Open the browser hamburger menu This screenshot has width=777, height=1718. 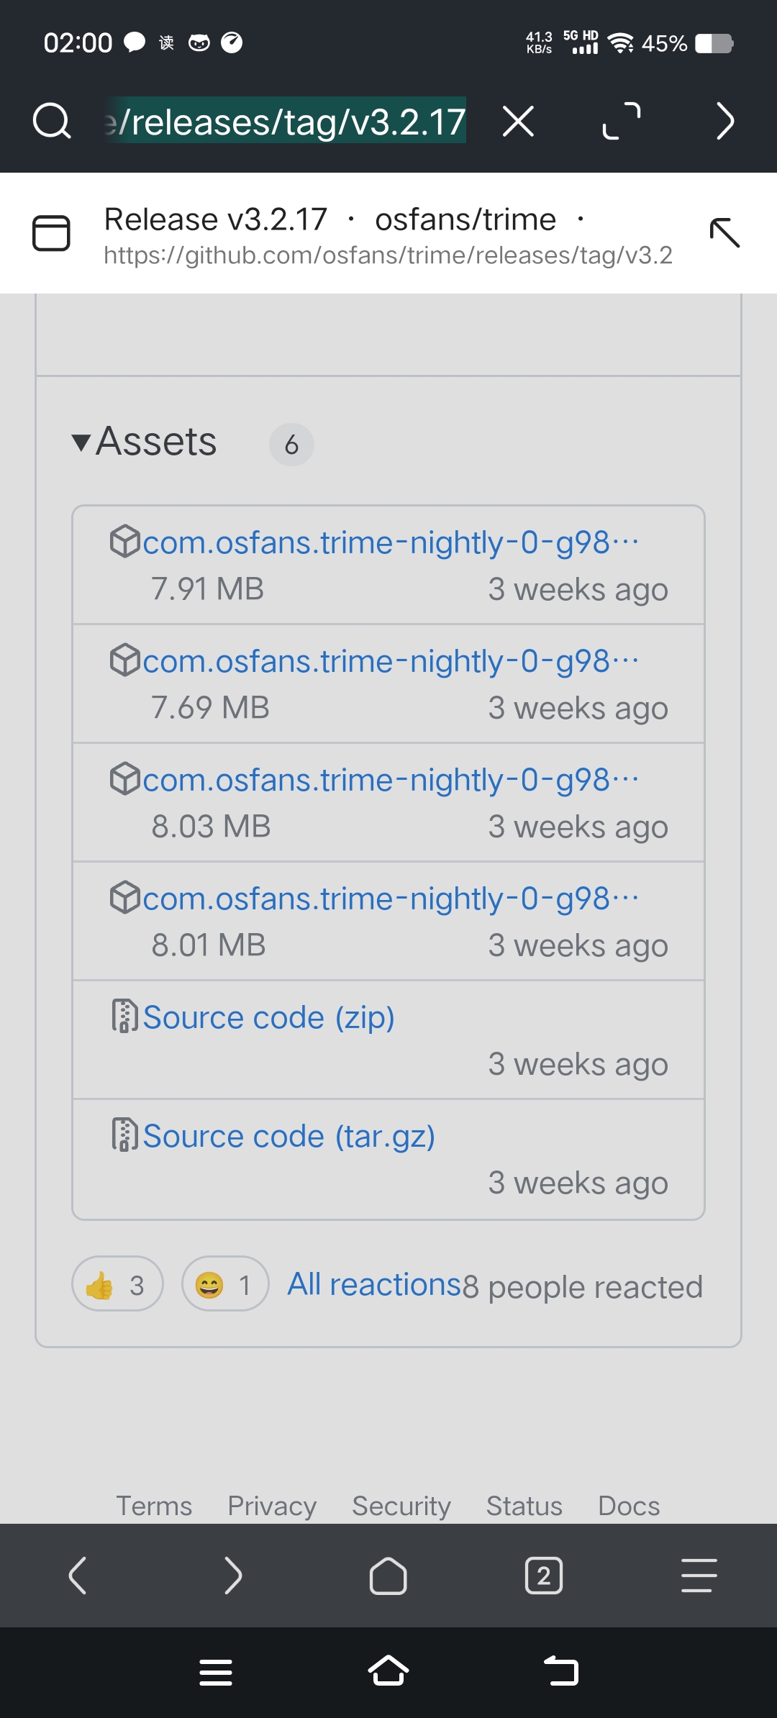[x=699, y=1576]
